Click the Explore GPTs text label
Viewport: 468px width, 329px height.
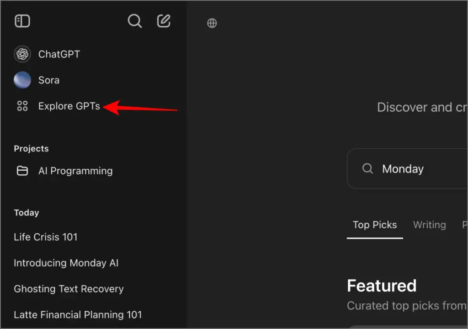69,106
